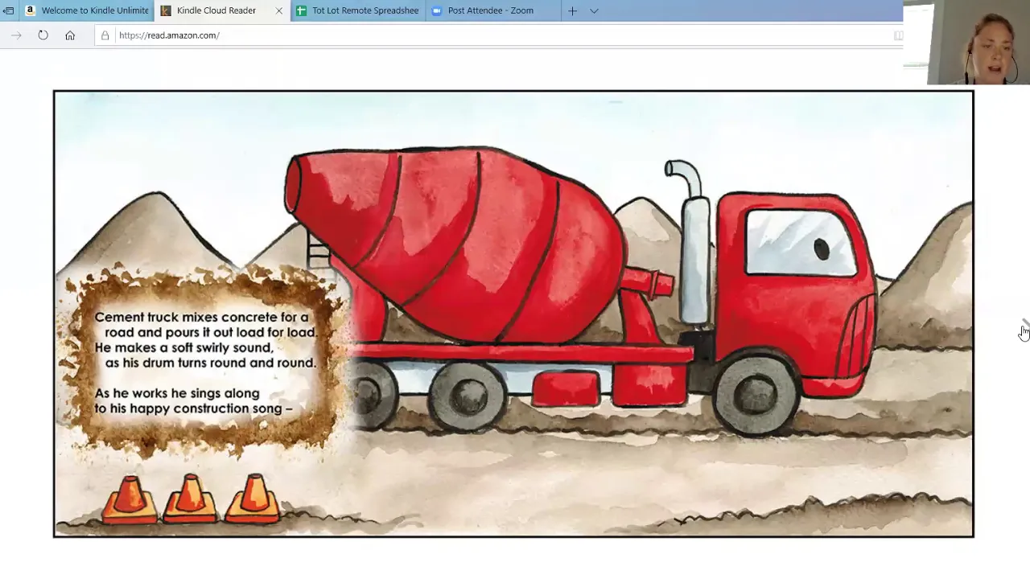This screenshot has width=1030, height=579.
Task: Turn to next page with right arrow
Action: click(x=1024, y=326)
